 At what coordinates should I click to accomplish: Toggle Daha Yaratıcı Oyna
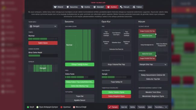[116, 92]
